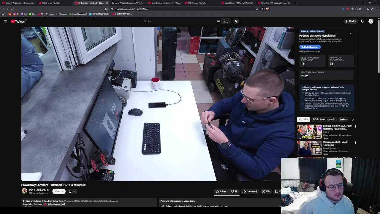
Task: Click video title Prawdziwy Lombard Odcinek 317
Action: click(x=54, y=185)
